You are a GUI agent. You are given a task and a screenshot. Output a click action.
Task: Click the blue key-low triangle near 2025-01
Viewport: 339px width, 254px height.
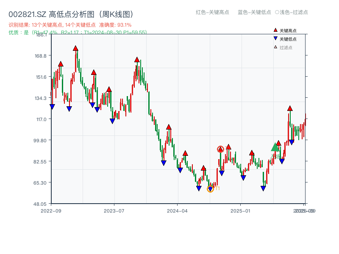tap(242, 178)
